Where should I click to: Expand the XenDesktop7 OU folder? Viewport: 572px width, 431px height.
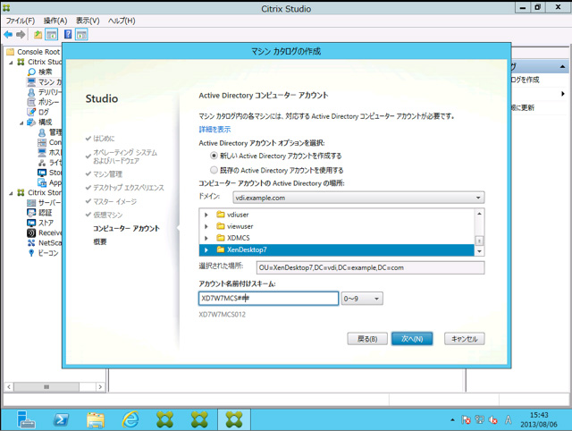[206, 249]
